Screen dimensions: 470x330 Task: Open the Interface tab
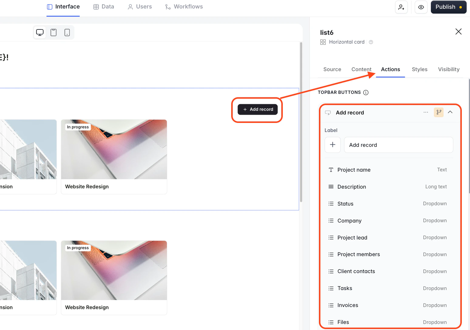click(63, 7)
